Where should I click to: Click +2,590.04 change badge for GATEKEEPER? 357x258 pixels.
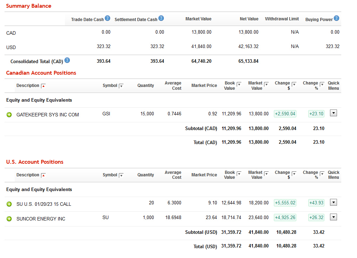point(285,114)
